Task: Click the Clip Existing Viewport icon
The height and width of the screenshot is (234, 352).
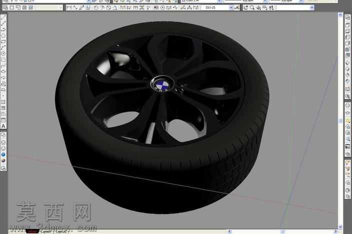Action: [30, 8]
